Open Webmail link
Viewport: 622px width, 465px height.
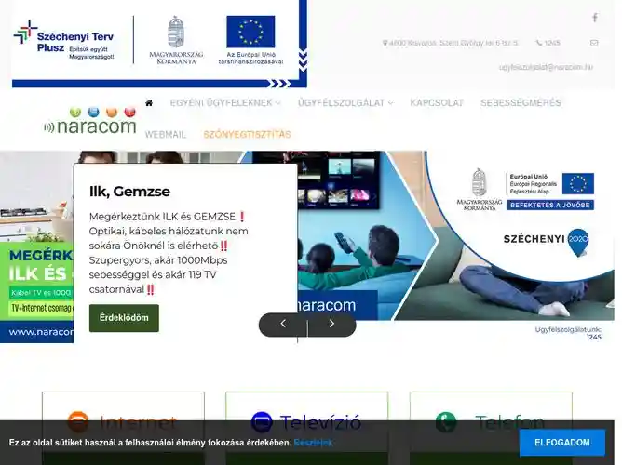(x=166, y=135)
